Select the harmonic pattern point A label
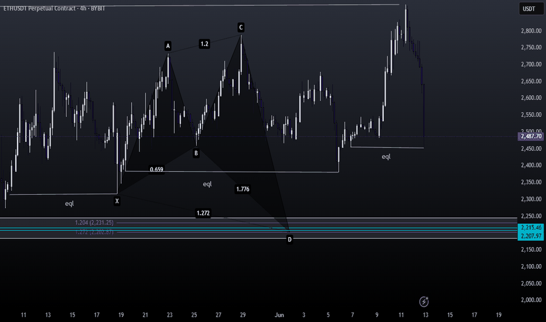 pos(168,46)
